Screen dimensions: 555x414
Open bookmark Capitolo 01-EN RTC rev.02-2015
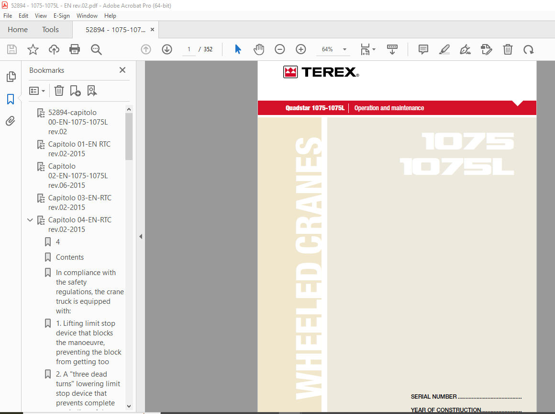tap(79, 149)
